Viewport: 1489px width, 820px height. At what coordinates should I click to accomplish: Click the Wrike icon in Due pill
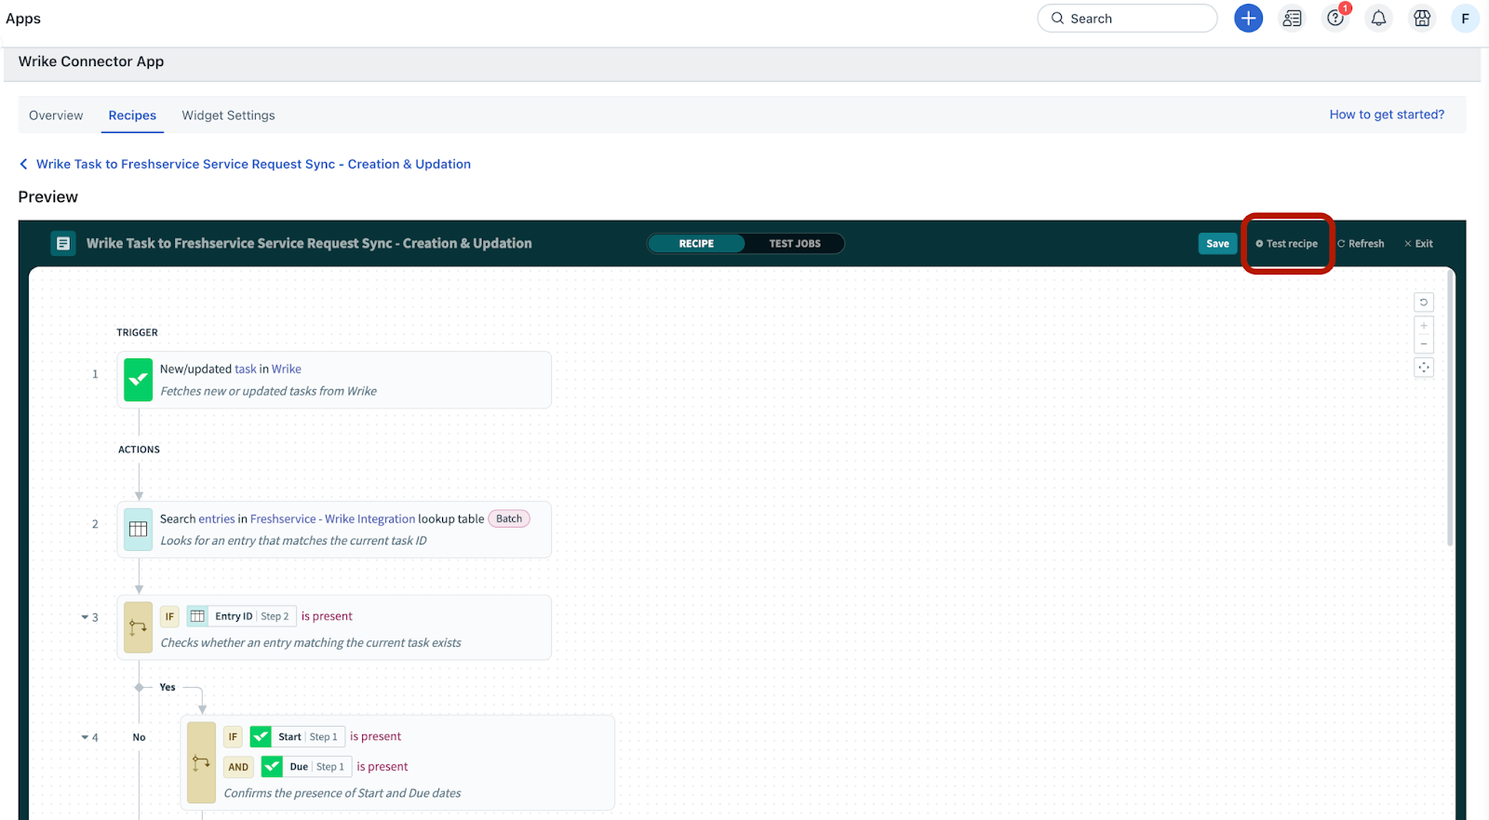coord(272,767)
